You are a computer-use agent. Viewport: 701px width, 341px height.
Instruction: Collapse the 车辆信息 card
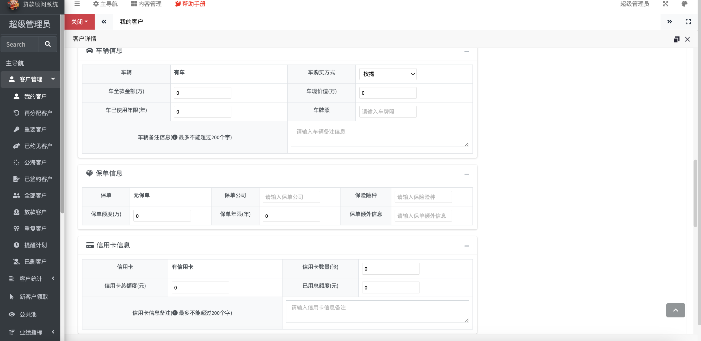466,51
